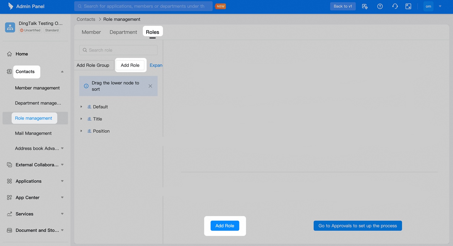This screenshot has width=453, height=246.
Task: Switch to the Member tab
Action: tap(91, 32)
